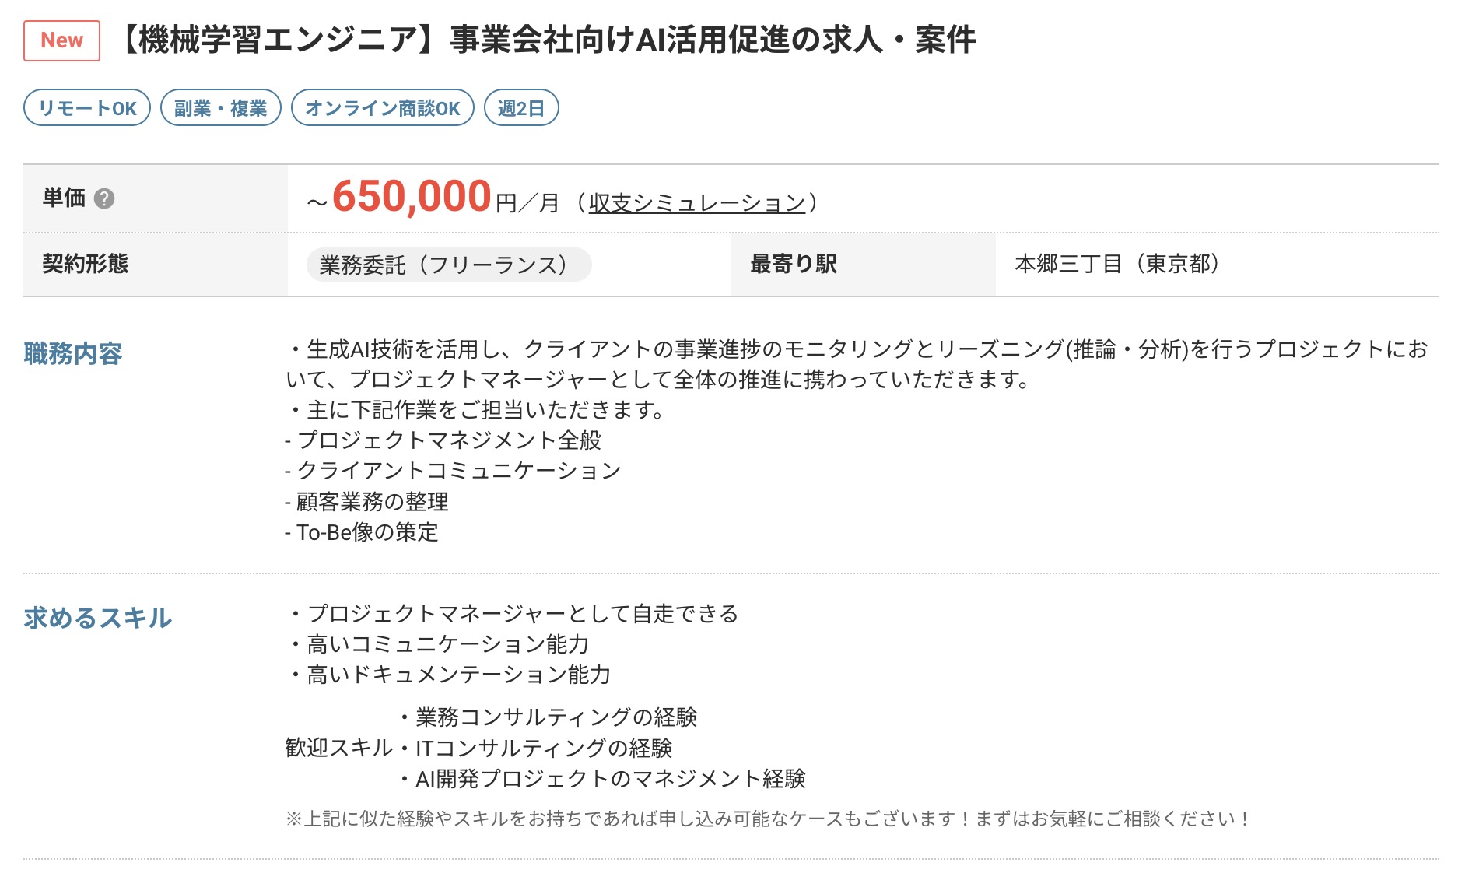Viewport: 1458px width, 873px height.
Task: Click the 職務内容 section heading
Action: coord(73,353)
